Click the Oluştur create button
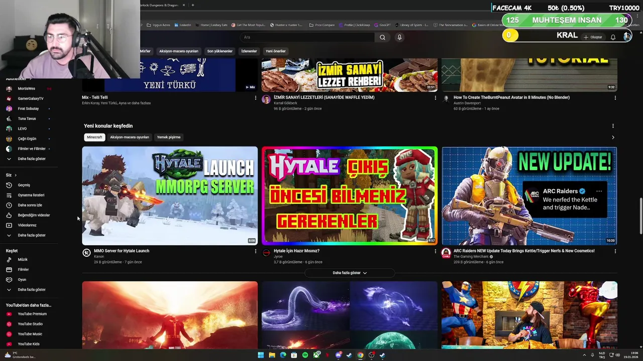643x361 pixels. tap(593, 37)
